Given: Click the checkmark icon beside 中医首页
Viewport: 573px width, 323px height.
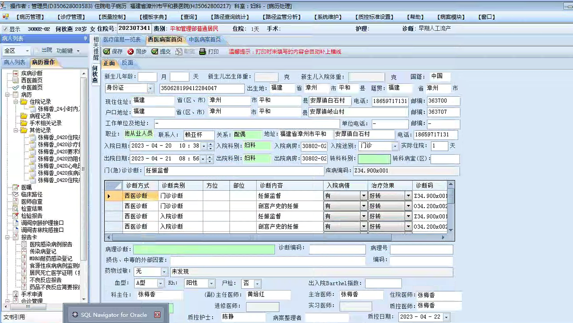Looking at the screenshot, I should (16, 87).
